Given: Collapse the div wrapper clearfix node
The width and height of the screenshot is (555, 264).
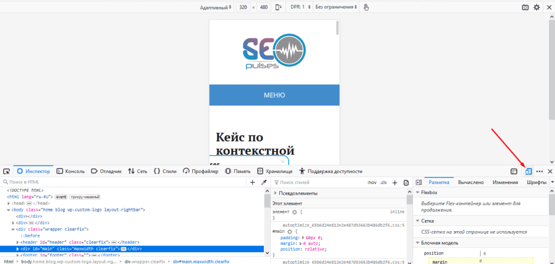Looking at the screenshot, I should (14, 229).
